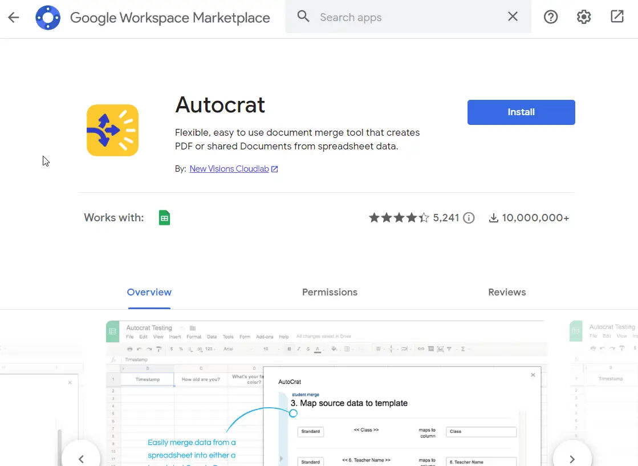Click the rating info icon
The height and width of the screenshot is (466, 638).
(x=469, y=218)
